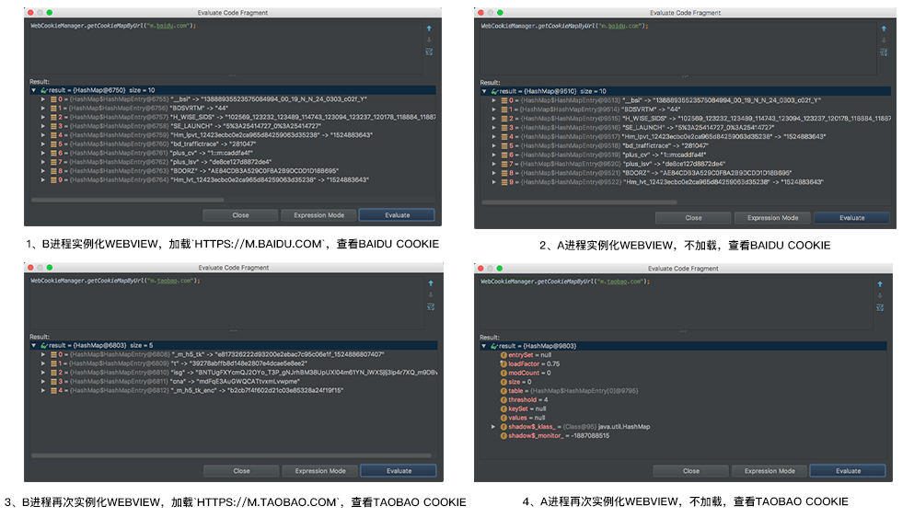914x518 pixels.
Task: Select the _m_h5_tk_enc row HashMapEntry@6812
Action: pyautogui.click(x=234, y=390)
